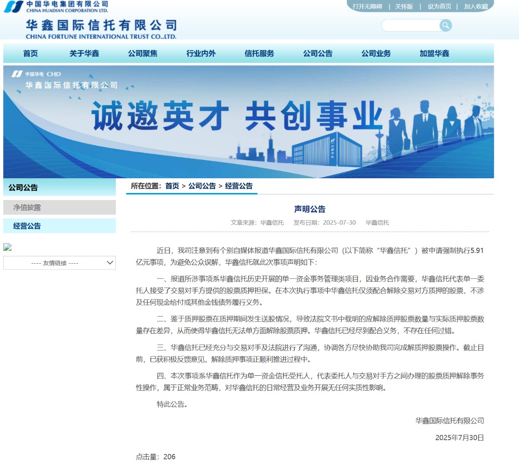Click the 特此公告。 line
The width and height of the screenshot is (519, 464).
172,404
